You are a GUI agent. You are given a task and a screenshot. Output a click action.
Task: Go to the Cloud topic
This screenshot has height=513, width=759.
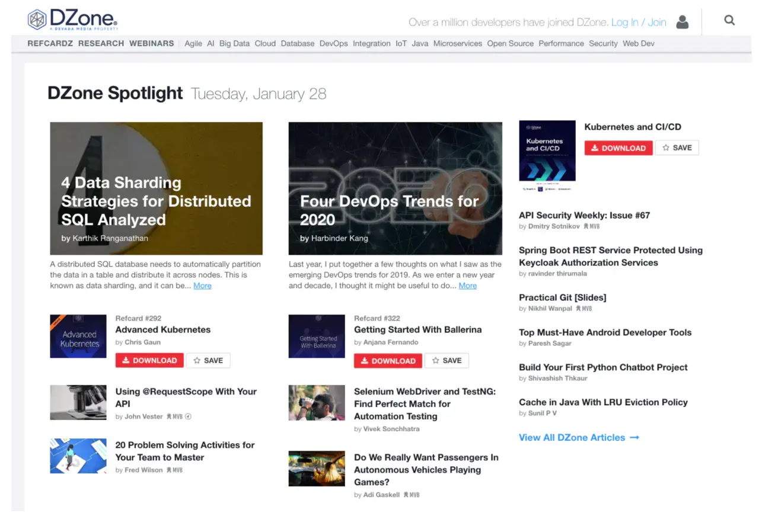point(265,43)
